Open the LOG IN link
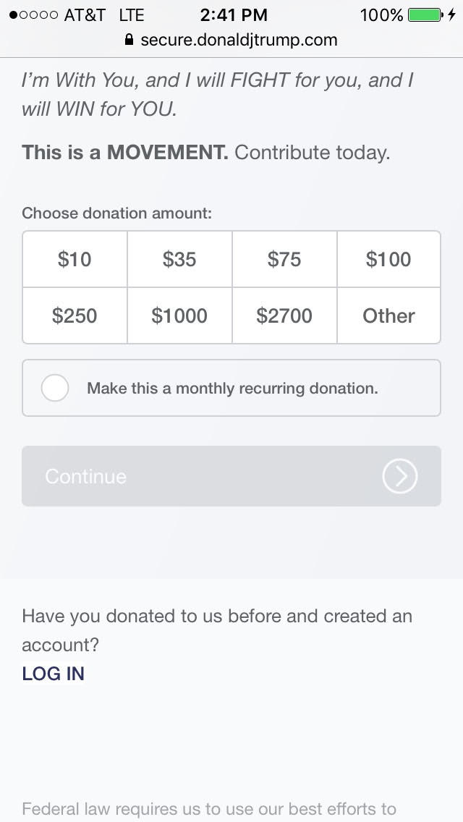Screen dimensions: 463x822 coord(53,673)
